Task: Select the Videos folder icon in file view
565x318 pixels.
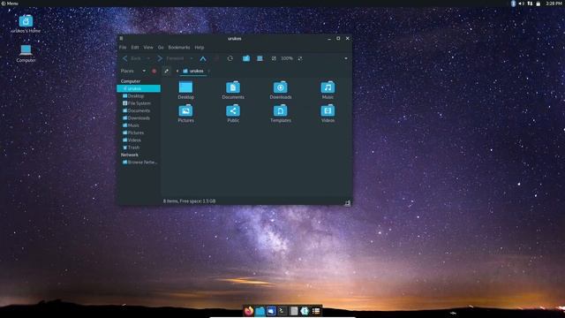Action: pyautogui.click(x=328, y=110)
